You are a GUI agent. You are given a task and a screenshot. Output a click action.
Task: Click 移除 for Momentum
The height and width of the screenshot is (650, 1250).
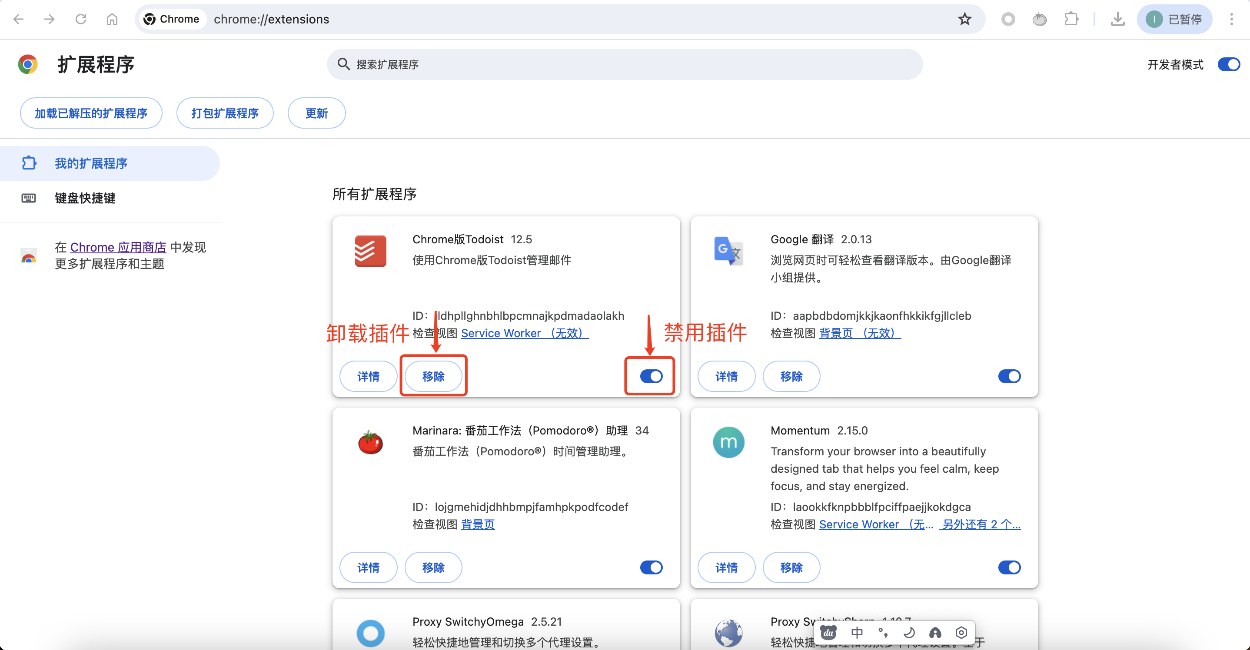point(791,567)
